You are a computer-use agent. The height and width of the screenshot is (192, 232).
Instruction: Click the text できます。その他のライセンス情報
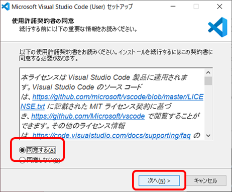coord(73,126)
